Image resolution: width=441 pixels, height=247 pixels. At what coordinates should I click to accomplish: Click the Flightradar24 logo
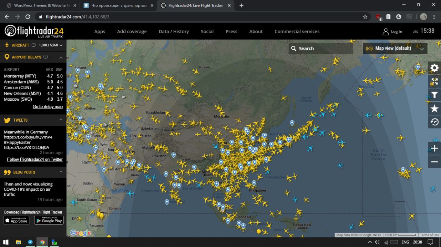tap(34, 31)
